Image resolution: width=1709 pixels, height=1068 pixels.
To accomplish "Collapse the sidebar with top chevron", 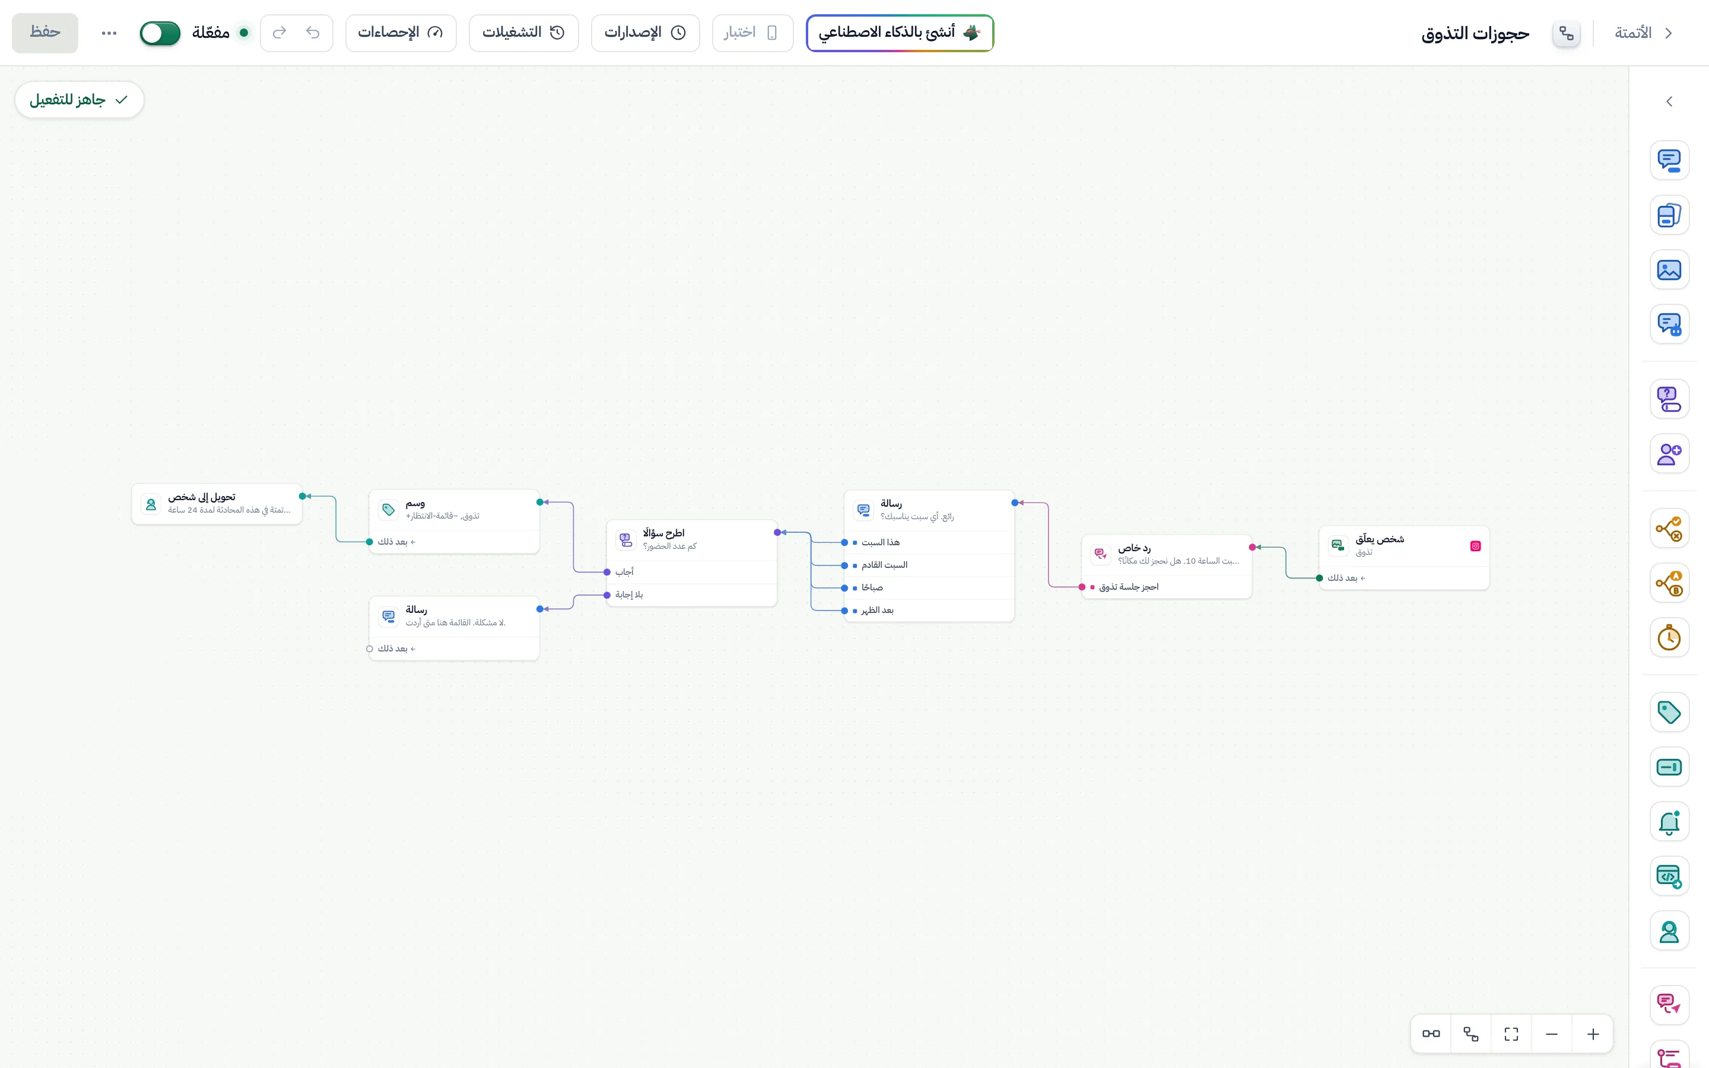I will pos(1669,101).
